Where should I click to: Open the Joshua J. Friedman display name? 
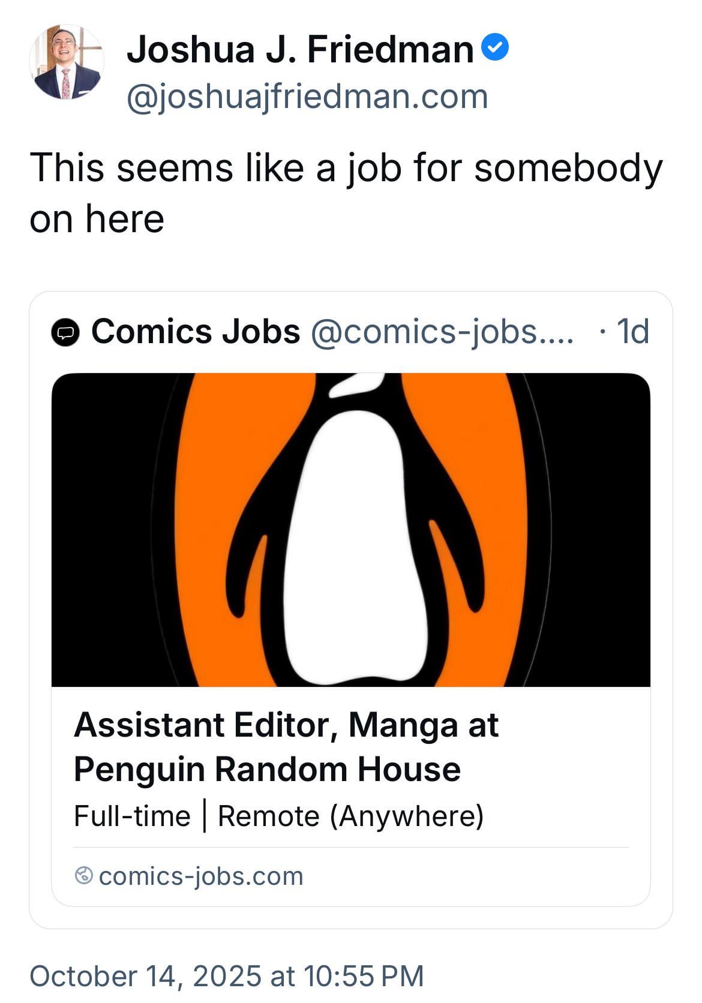coord(300,49)
